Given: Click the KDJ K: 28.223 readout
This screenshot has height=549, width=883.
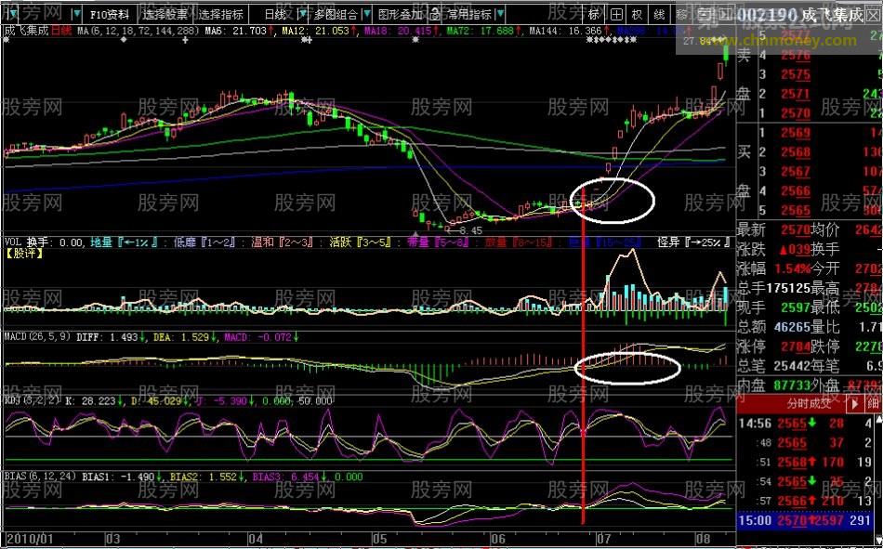Looking at the screenshot, I should point(90,401).
